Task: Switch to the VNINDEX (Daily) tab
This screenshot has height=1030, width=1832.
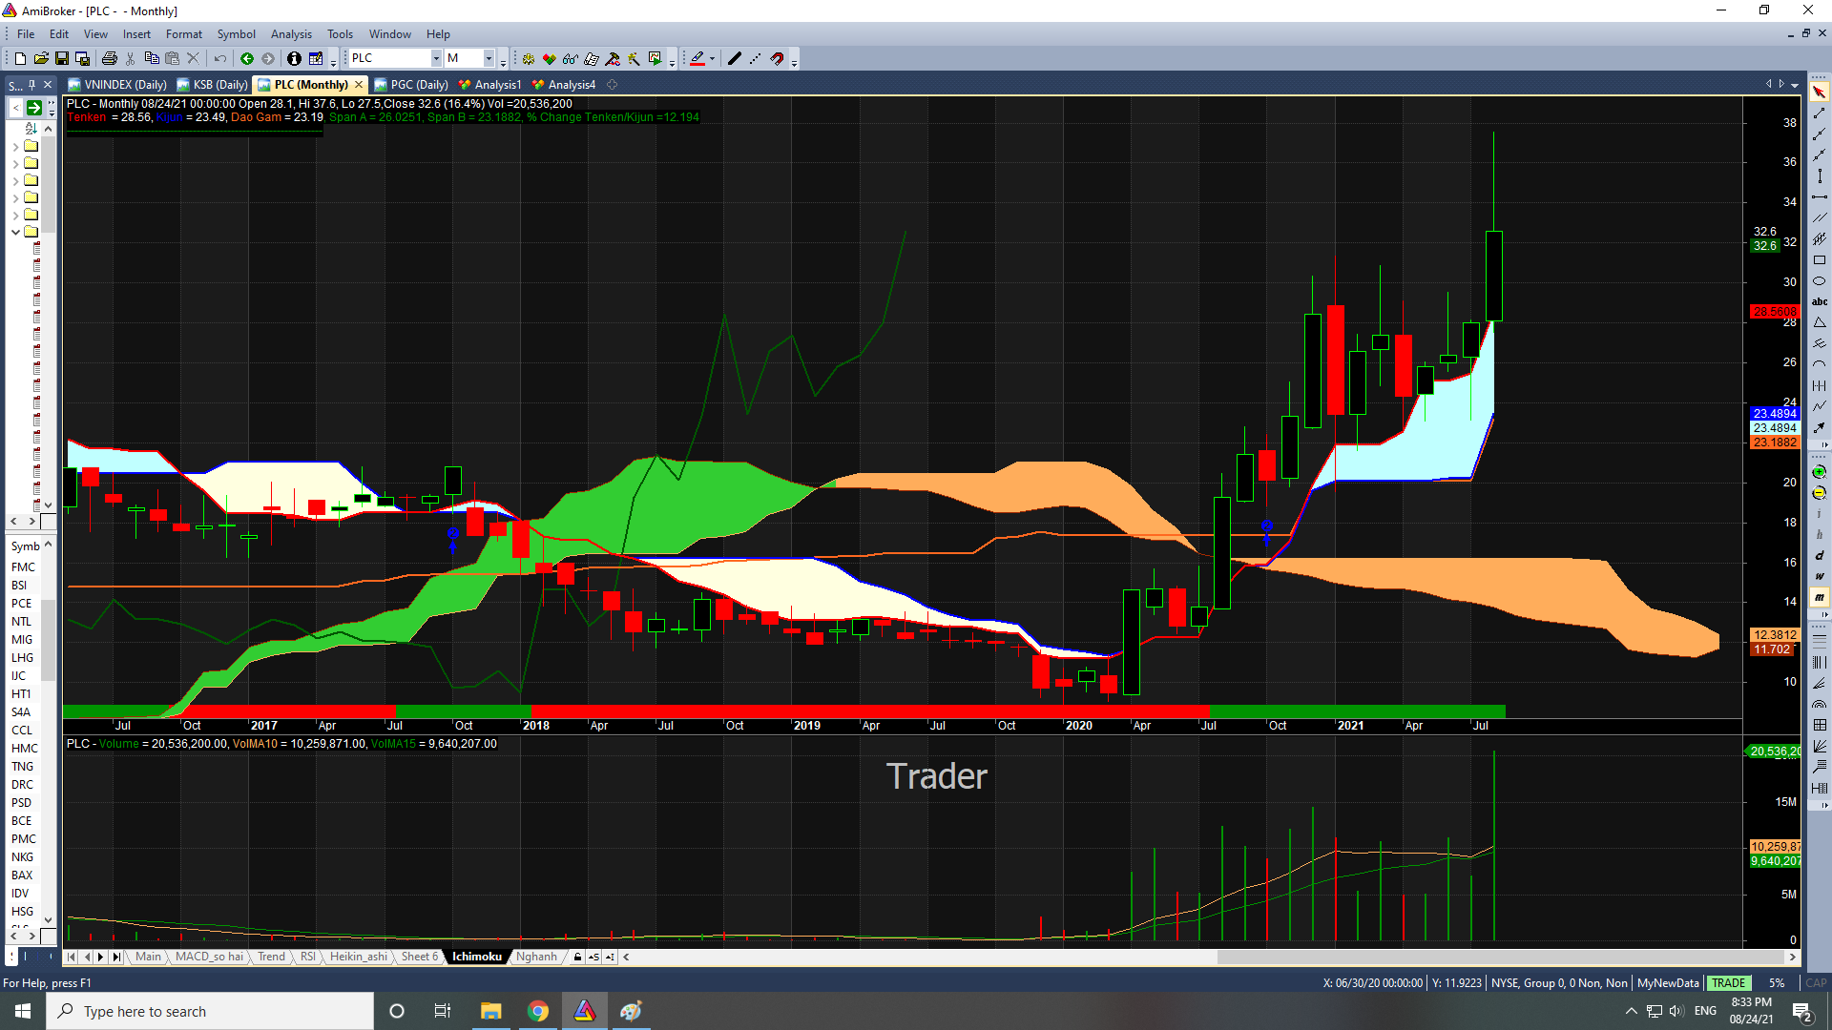Action: click(124, 85)
